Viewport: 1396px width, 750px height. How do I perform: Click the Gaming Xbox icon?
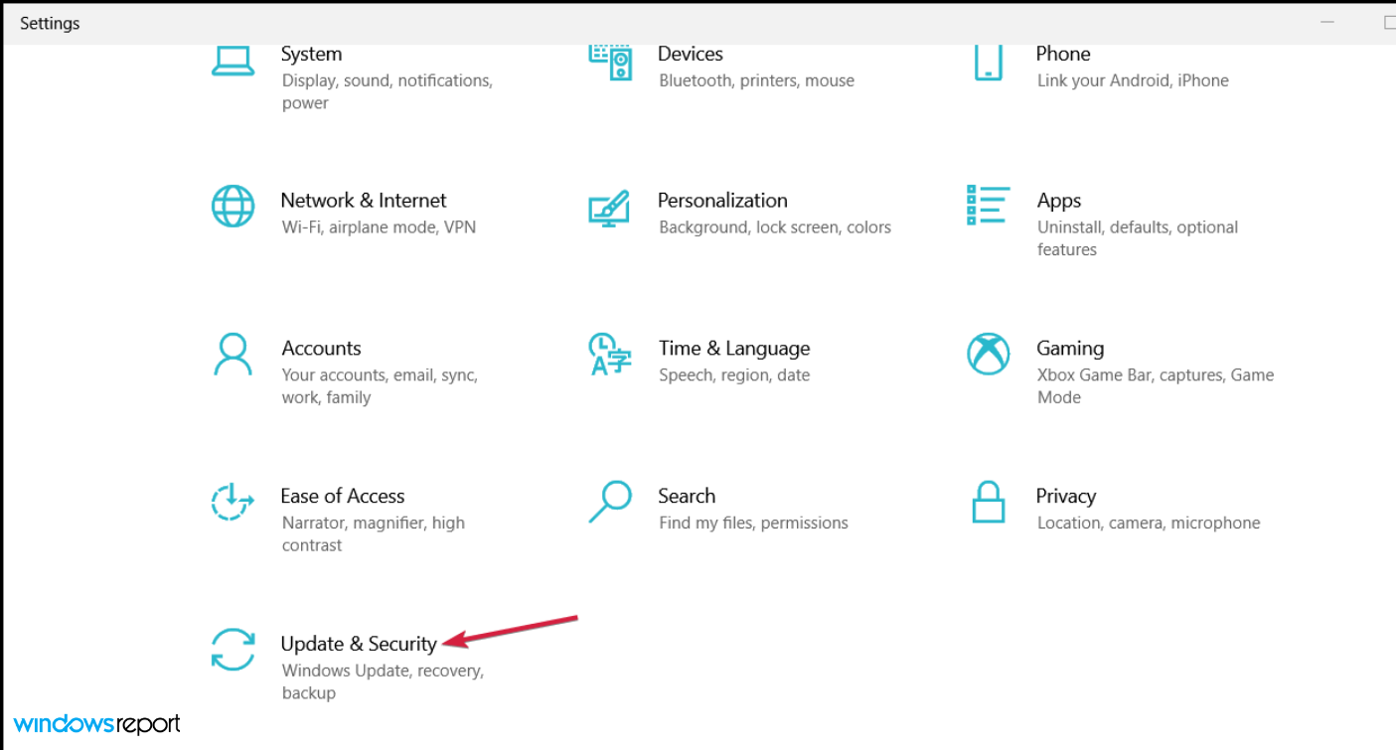coord(988,355)
